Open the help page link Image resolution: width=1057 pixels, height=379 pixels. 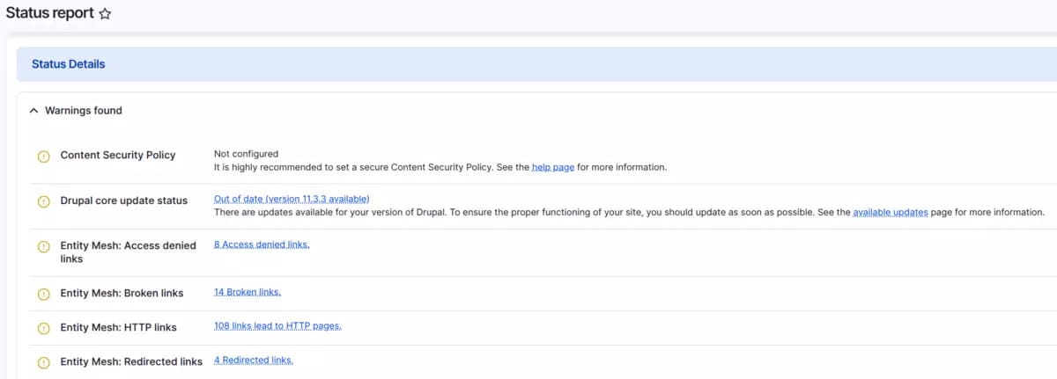pyautogui.click(x=553, y=167)
